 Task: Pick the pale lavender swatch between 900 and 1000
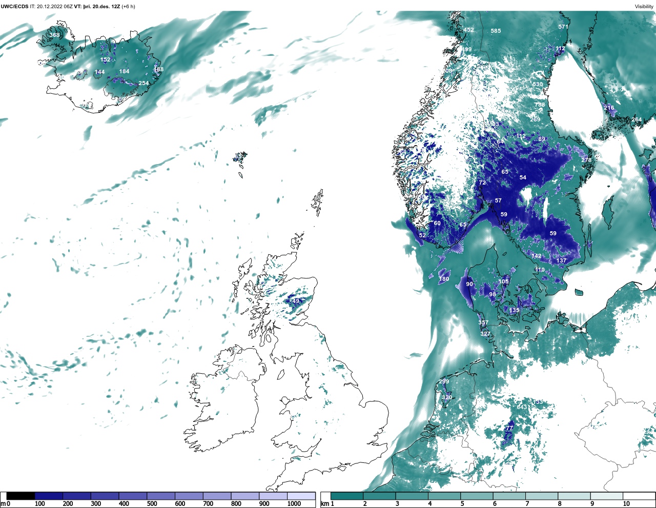click(x=273, y=496)
